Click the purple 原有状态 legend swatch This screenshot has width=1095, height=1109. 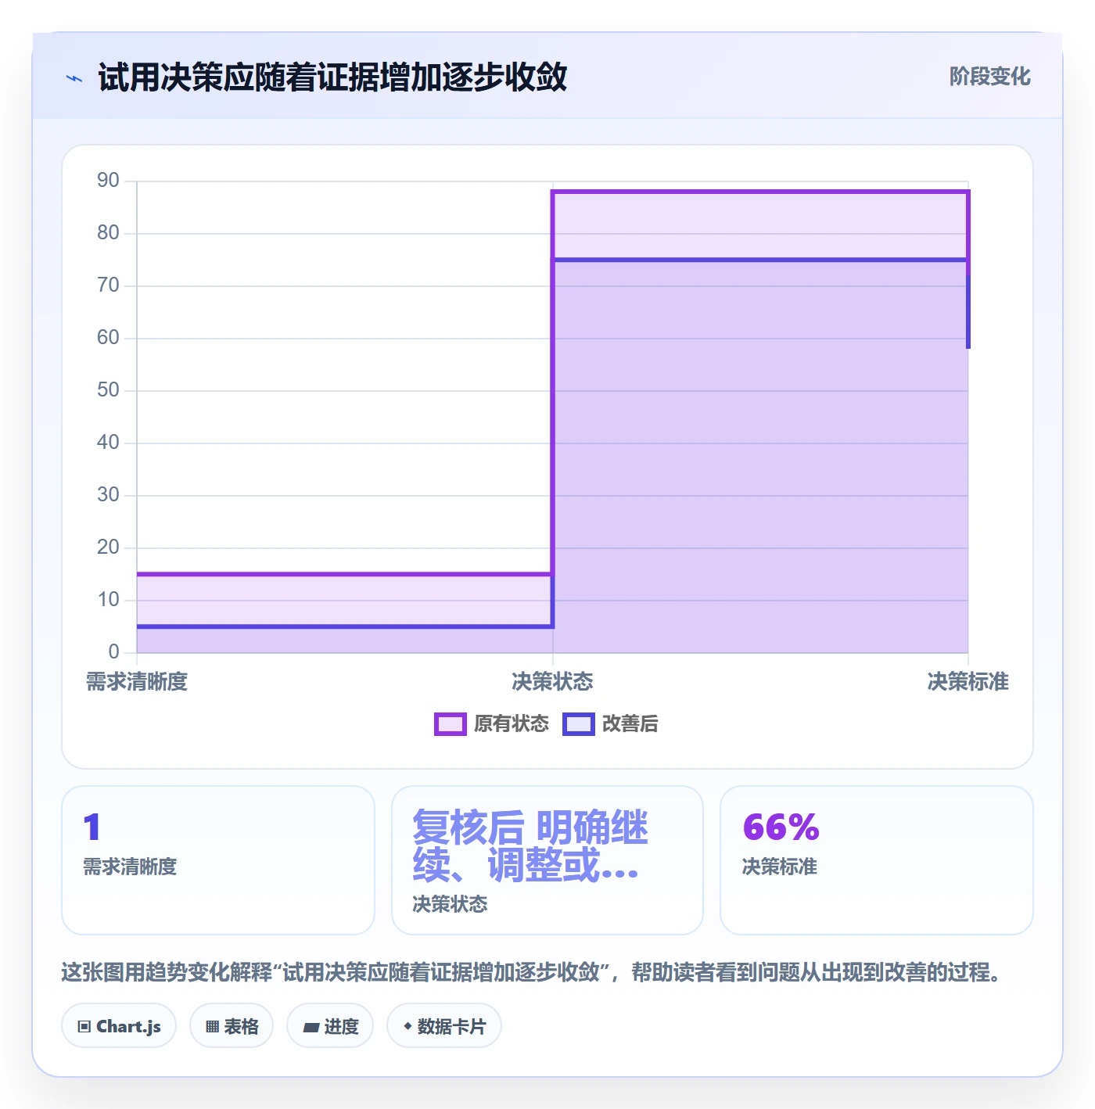pyautogui.click(x=451, y=724)
